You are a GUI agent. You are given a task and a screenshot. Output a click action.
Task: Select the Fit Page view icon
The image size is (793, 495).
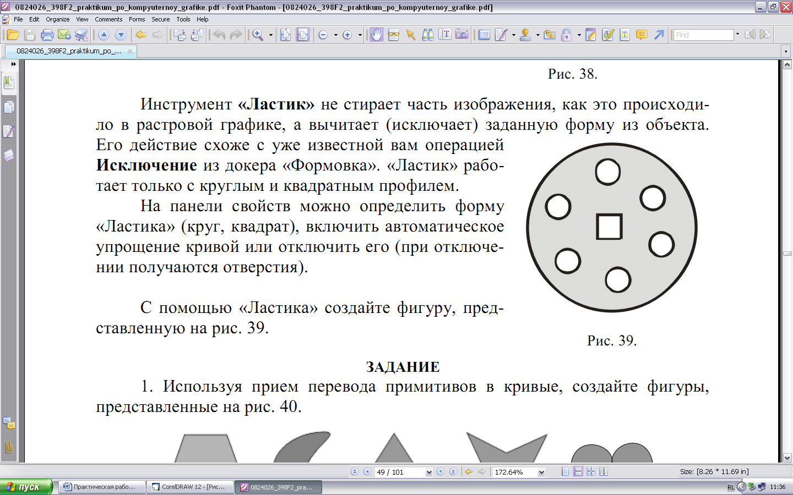pos(286,35)
